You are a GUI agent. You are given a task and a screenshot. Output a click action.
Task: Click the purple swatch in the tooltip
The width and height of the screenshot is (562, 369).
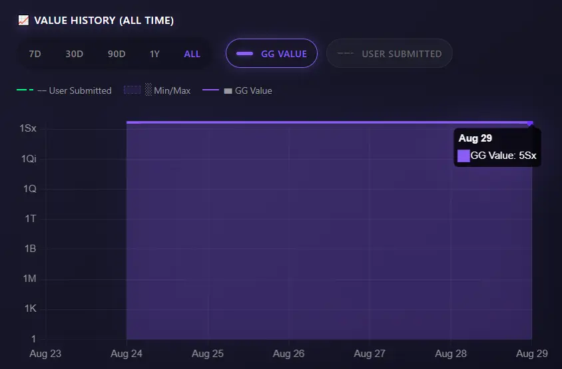coord(463,156)
